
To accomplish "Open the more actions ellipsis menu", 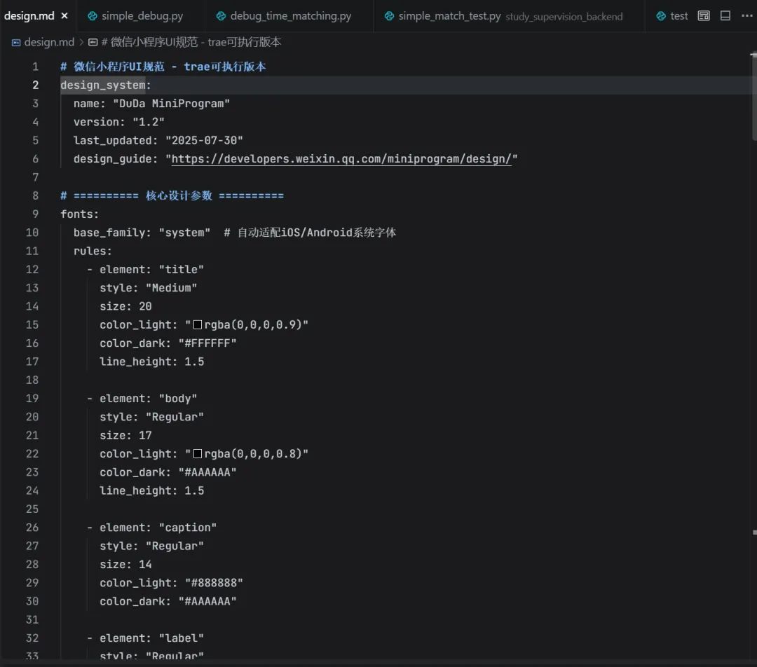I will (747, 16).
